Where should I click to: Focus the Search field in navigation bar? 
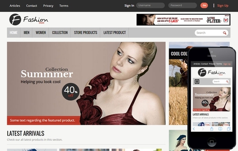pyautogui.click(x=211, y=33)
